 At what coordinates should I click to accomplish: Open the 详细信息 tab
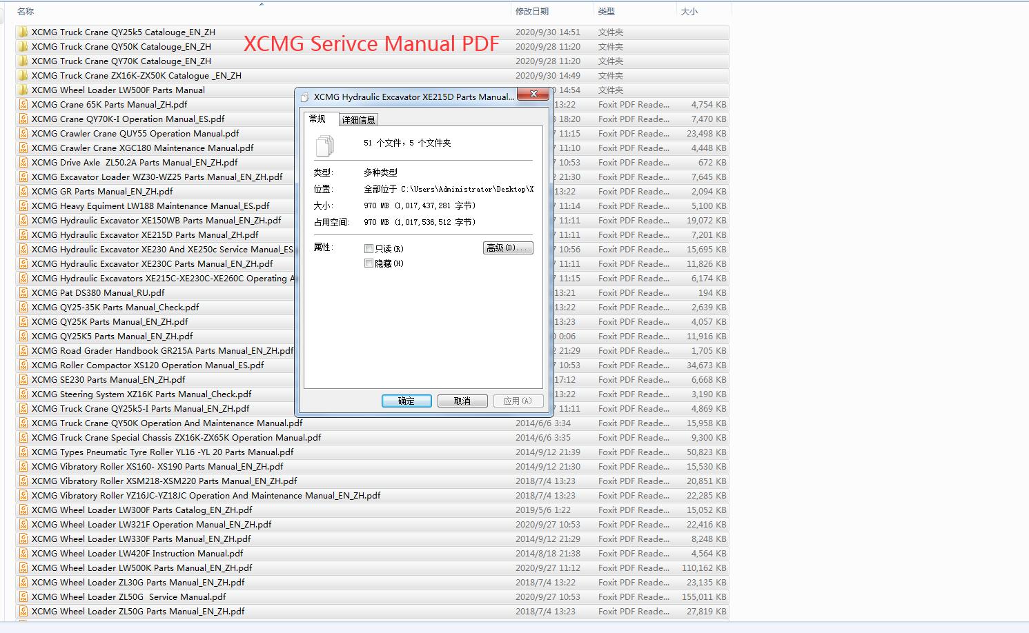pos(359,120)
